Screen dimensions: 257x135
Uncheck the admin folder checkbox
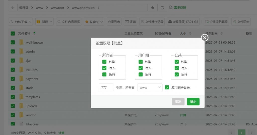(x=13, y=51)
